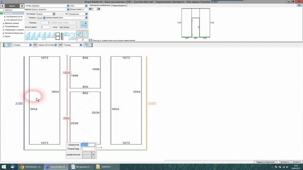Click the Предыдущ previous button at the bottom
Screen dimensions: 303x170
coord(260,162)
